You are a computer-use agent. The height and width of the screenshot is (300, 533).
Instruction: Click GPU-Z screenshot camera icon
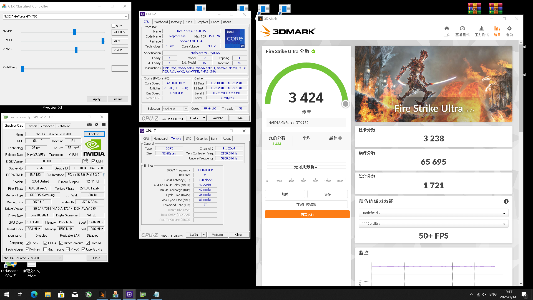click(x=89, y=124)
